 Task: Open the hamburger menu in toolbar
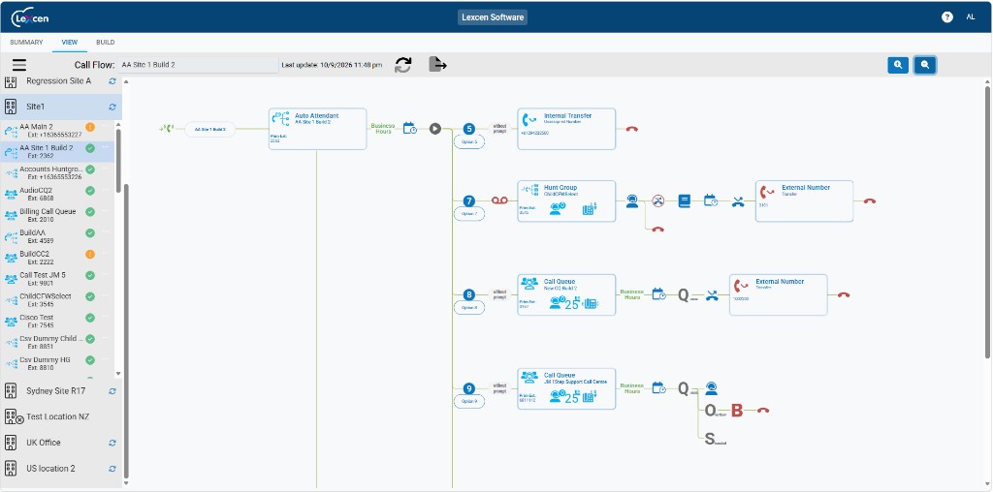19,65
